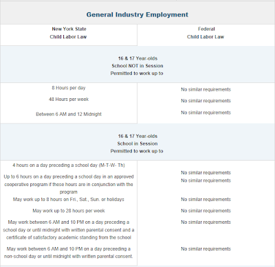
Task: Click the certificate of satisfactory academic standing paragraph
Action: (x=69, y=230)
